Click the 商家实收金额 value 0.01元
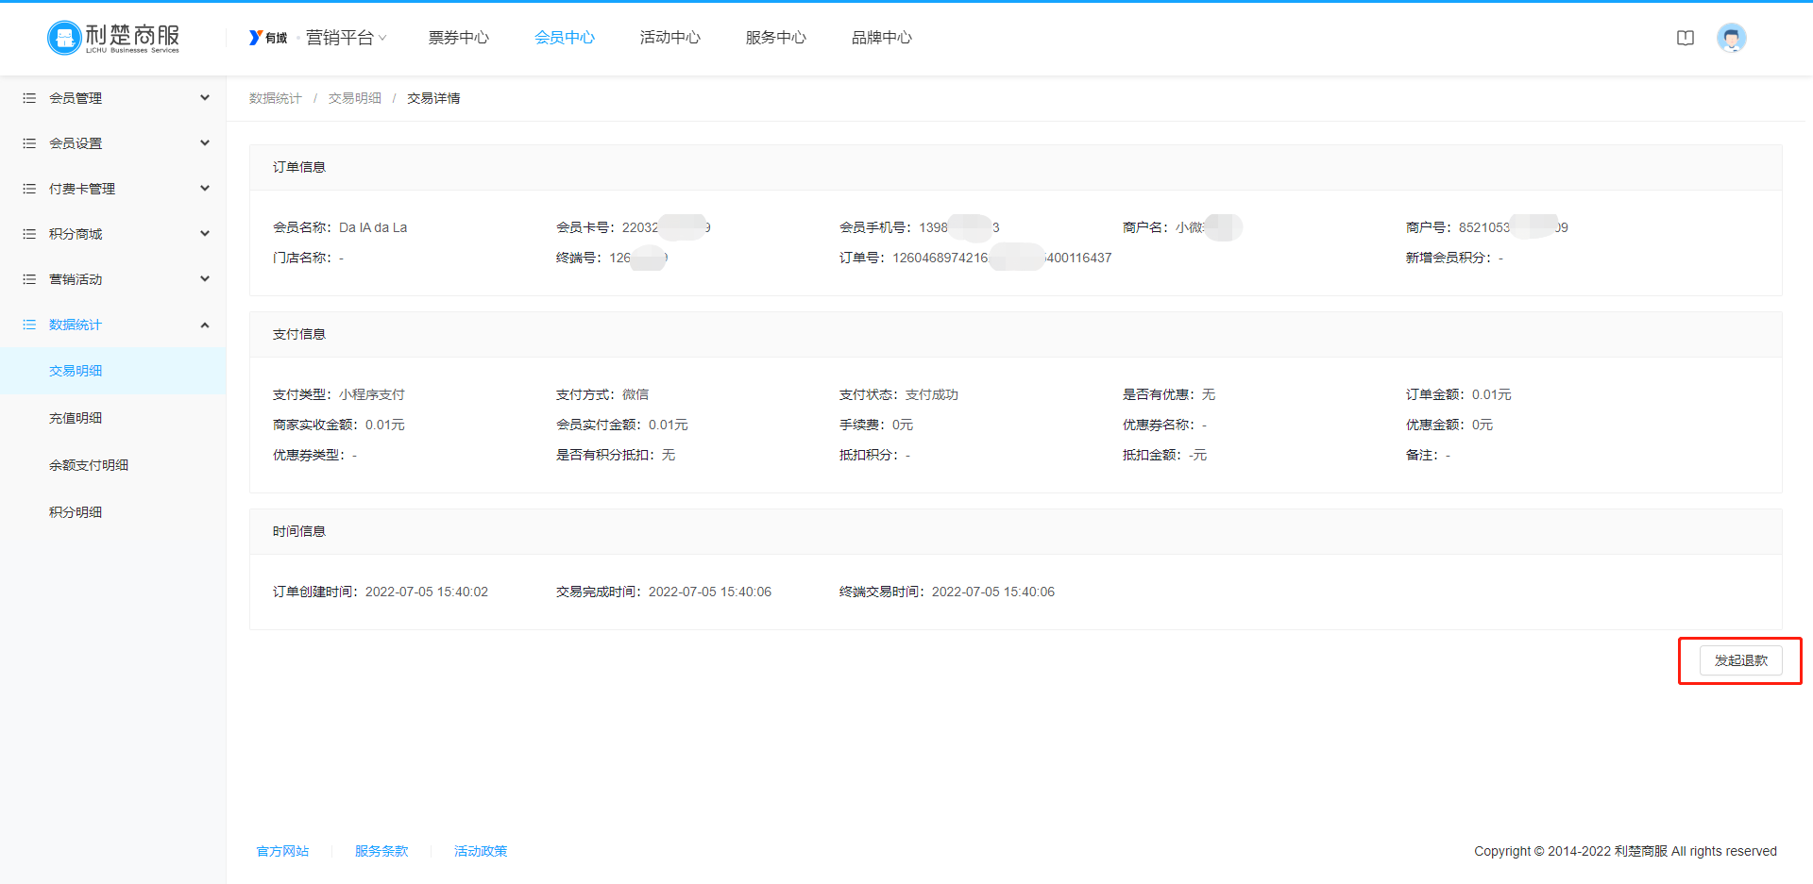 385,425
